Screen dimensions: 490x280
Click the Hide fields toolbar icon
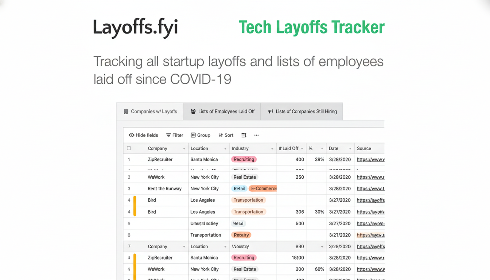(132, 135)
